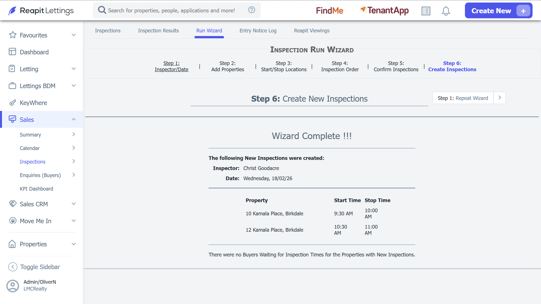
Task: Click the Step 1: Repeat Wizard button
Action: [463, 98]
